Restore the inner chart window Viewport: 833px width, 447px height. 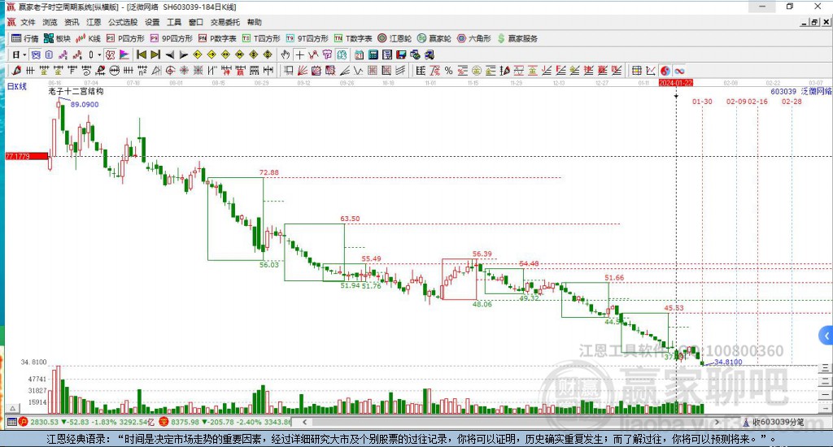814,22
